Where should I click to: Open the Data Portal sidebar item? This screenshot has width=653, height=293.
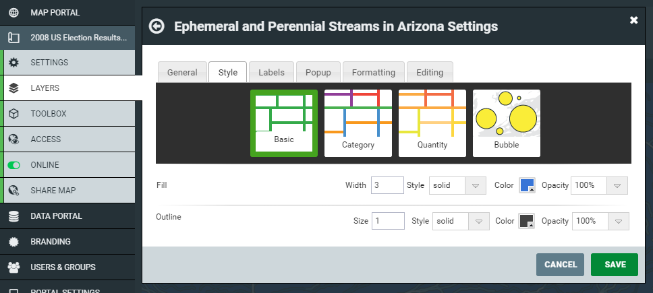click(x=67, y=216)
